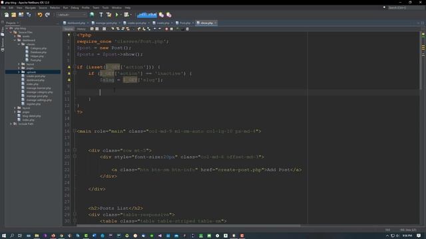Switch to the create-post.php editor tab
426x239 pixels.
(136, 23)
